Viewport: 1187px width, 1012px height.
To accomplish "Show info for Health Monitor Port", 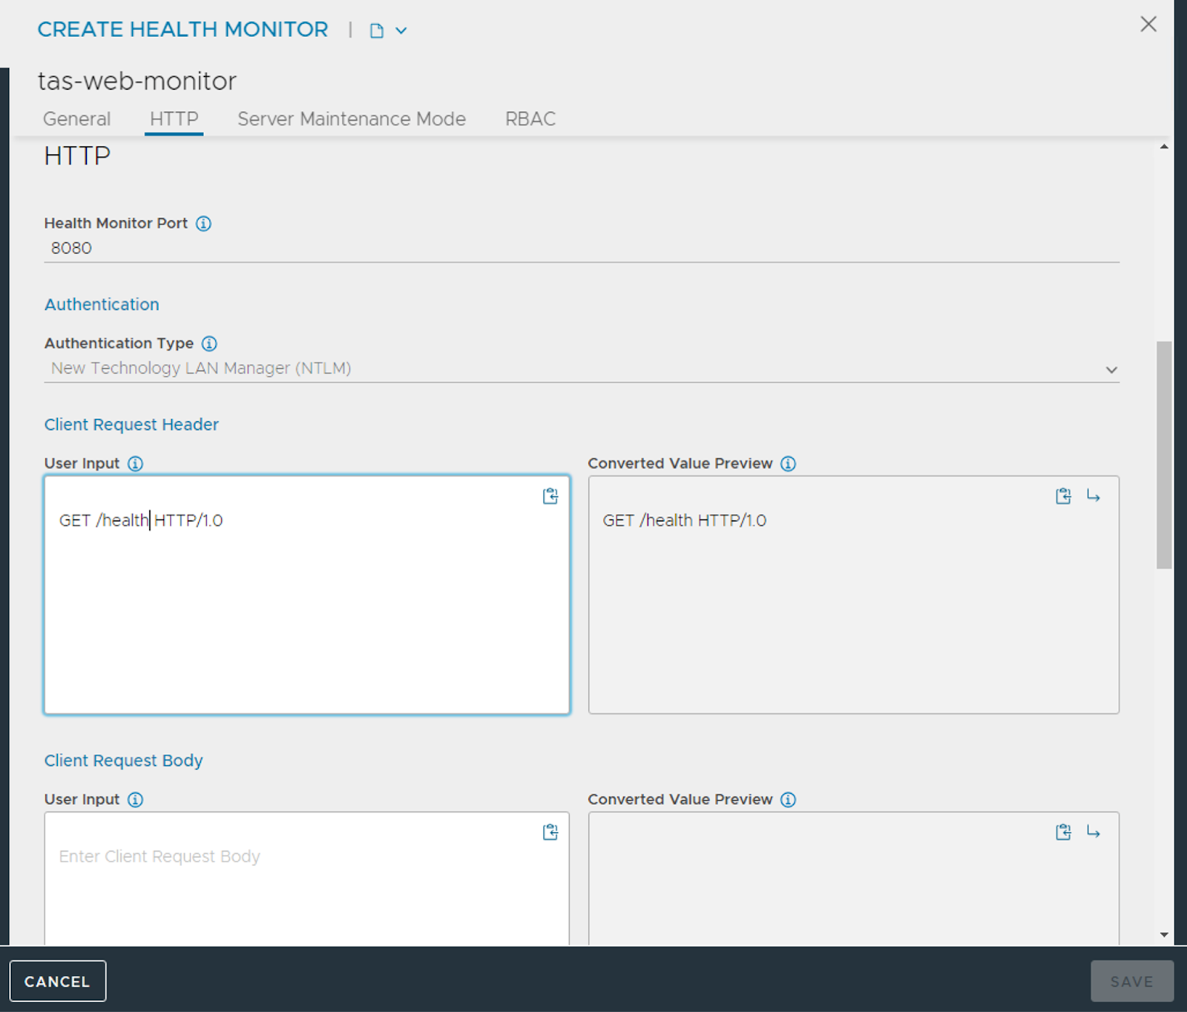I will pos(203,223).
